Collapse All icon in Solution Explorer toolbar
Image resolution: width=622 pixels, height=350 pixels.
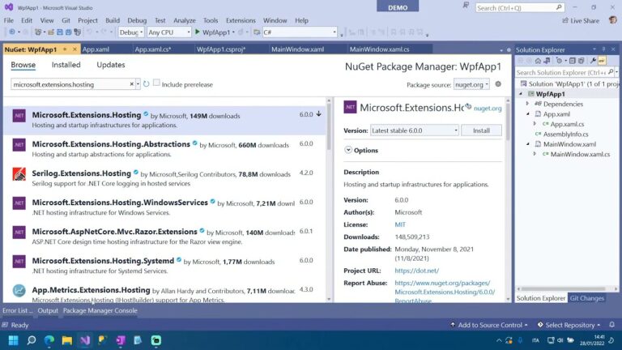tap(573, 61)
